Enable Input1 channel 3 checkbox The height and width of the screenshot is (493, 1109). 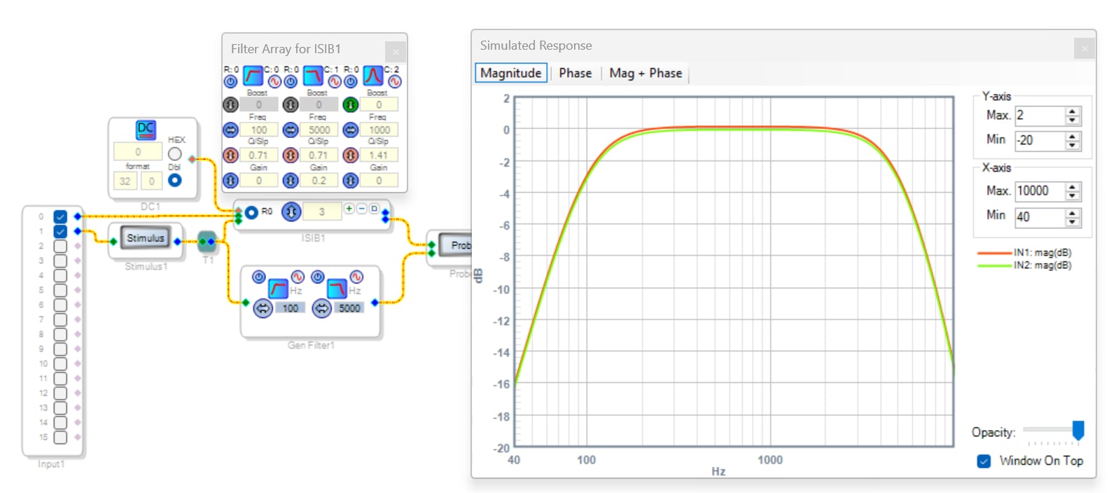coord(60,261)
